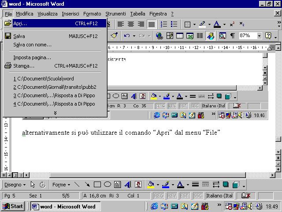Open the Disegno dropdown menu

pos(15,185)
